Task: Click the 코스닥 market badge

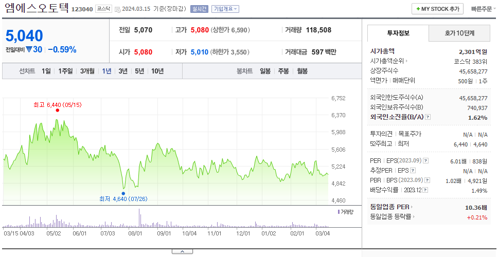Action: pos(103,9)
